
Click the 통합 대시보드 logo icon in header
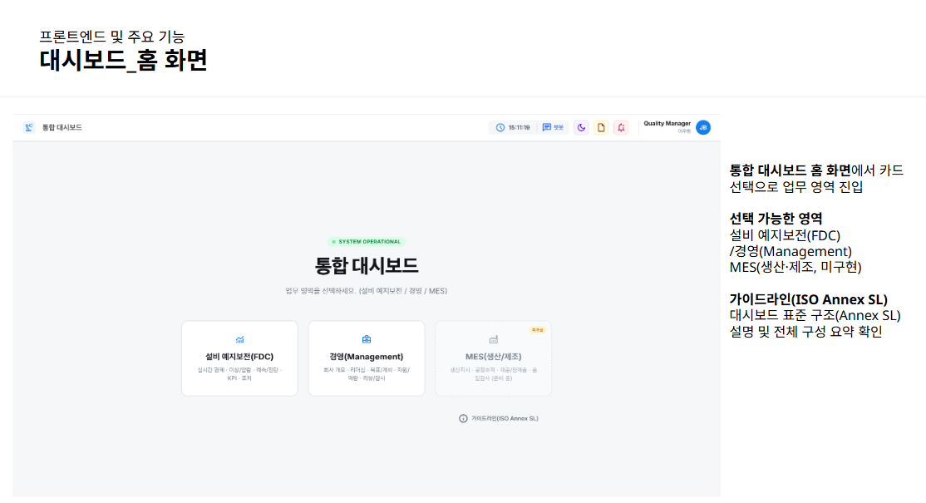28,127
